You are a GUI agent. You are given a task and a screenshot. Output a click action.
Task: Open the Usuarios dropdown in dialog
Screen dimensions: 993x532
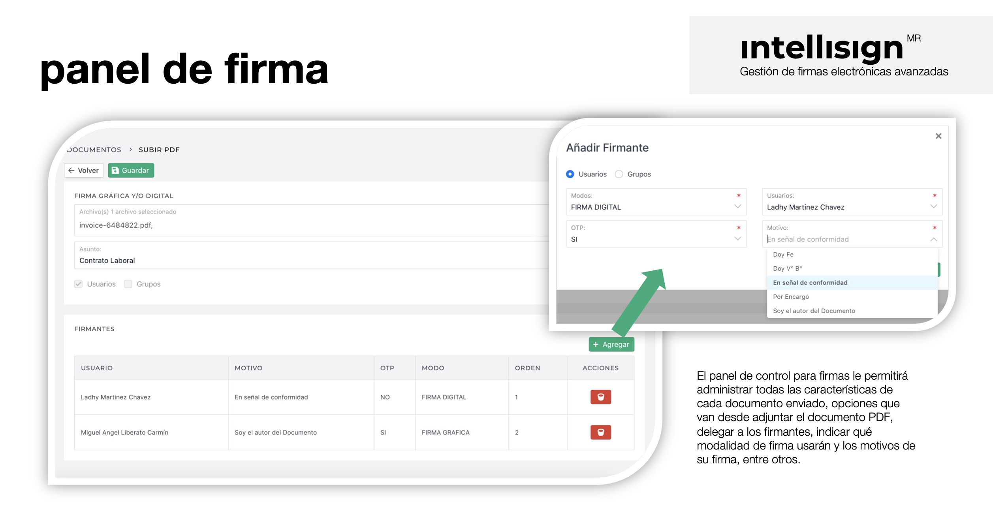[933, 206]
